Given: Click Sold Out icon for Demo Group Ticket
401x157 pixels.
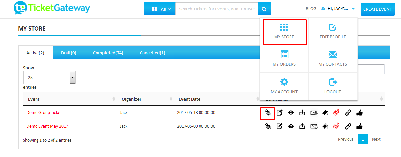Looking at the screenshot, I should [x=336, y=113].
